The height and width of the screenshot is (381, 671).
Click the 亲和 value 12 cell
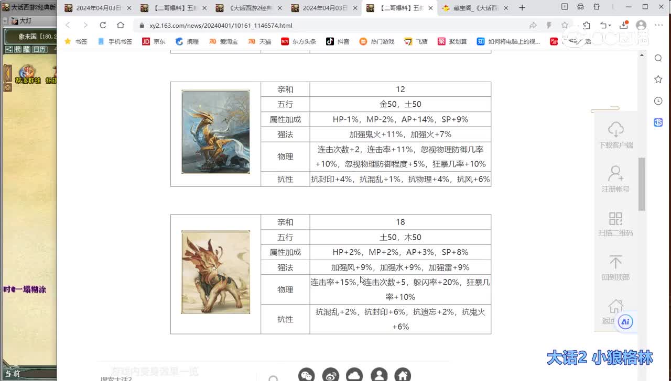(x=401, y=89)
